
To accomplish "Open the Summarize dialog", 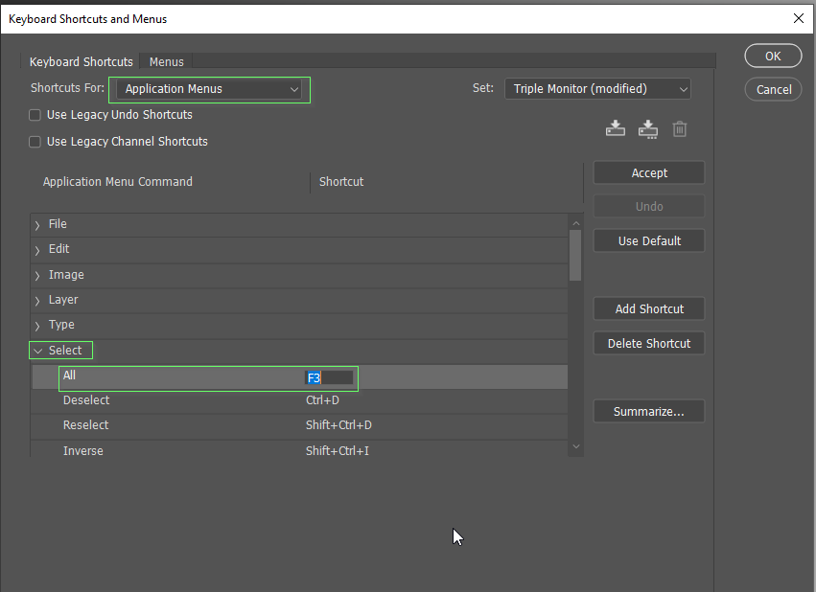I will [648, 411].
